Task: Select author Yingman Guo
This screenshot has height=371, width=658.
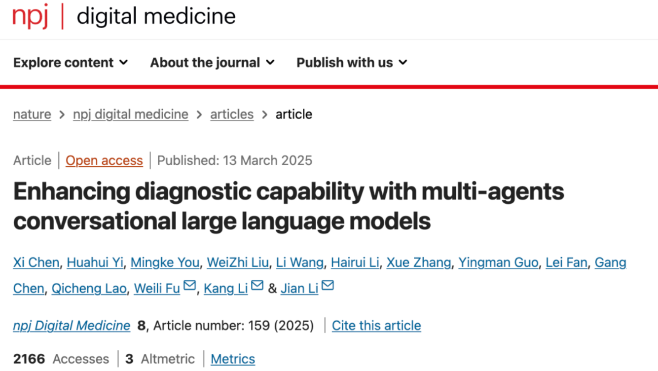Action: click(498, 263)
